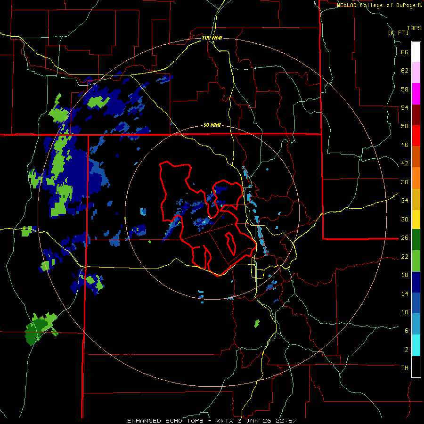Click the "[K FT]" units label

coord(398,33)
